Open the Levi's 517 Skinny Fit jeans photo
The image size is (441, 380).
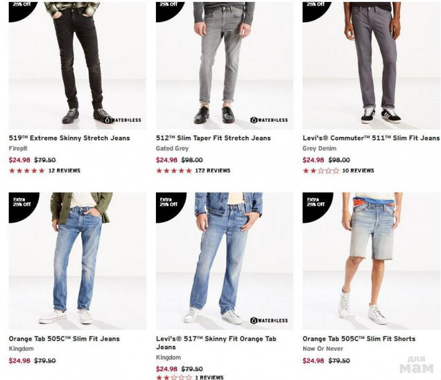[x=224, y=261]
